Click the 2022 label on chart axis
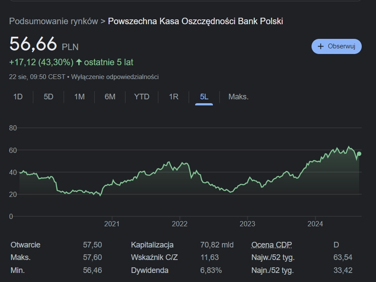Viewport: 376px width, 282px height. [x=180, y=224]
